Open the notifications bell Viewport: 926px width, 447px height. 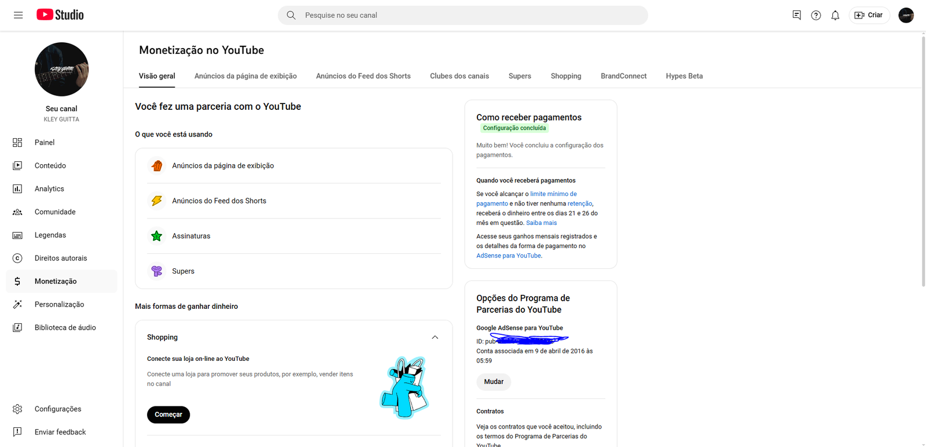pyautogui.click(x=835, y=15)
